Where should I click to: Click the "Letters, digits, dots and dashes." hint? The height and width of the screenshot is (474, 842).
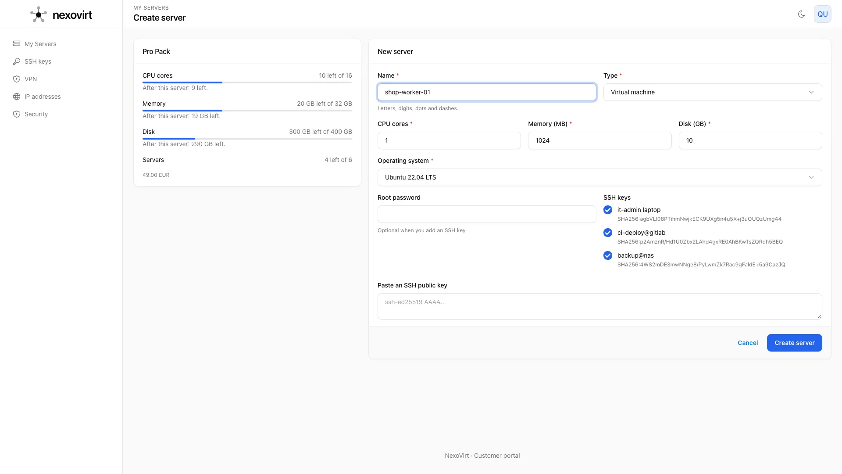(x=418, y=108)
